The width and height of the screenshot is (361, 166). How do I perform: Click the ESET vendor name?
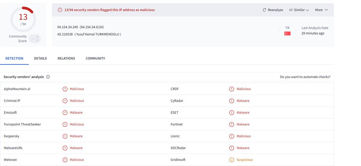[x=174, y=113]
